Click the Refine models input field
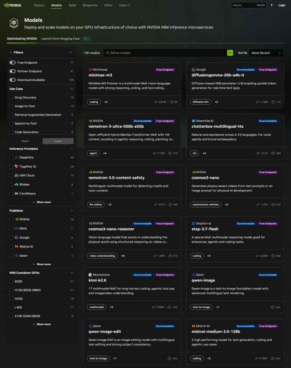Screen dimensions: 291x368 (166, 53)
